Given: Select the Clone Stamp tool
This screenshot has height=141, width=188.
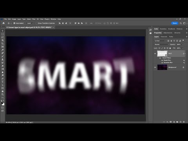Looking at the screenshot, I should (x=2, y=60).
